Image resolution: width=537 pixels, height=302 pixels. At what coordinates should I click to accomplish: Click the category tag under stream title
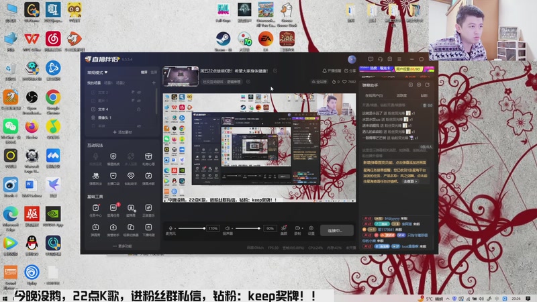tap(222, 82)
